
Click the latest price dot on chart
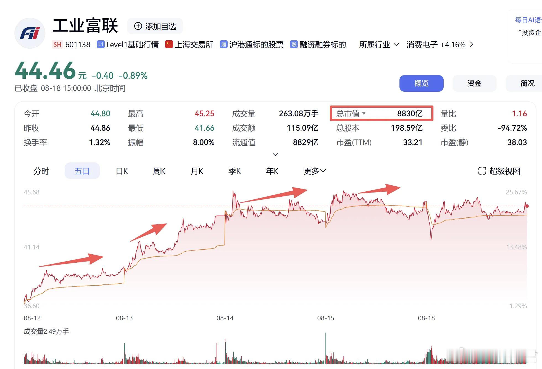(527, 206)
